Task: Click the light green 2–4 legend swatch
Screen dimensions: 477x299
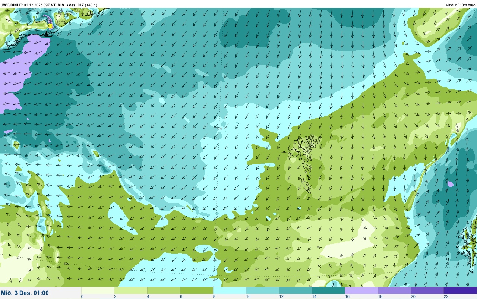Action: click(x=130, y=290)
